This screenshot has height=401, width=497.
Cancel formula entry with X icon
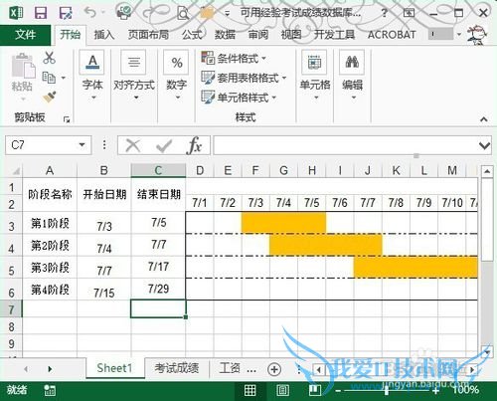point(133,145)
